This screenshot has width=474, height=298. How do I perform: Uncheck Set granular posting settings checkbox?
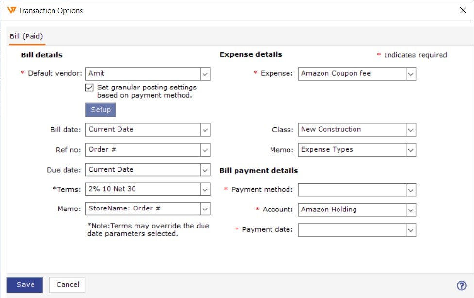(89, 88)
